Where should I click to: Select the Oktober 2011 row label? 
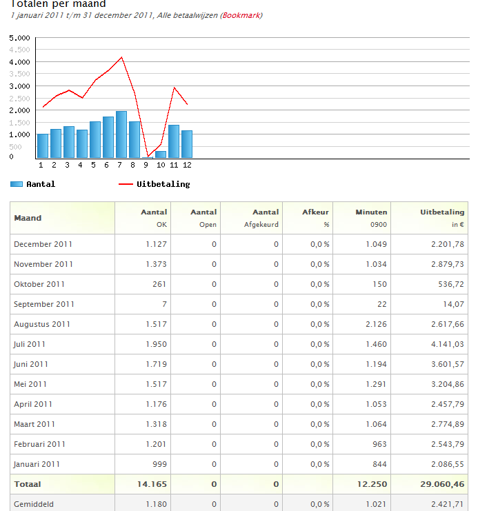39,284
